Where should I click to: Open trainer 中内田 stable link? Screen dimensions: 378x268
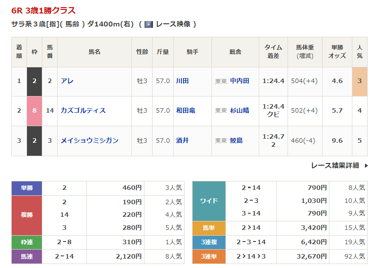coord(239,81)
